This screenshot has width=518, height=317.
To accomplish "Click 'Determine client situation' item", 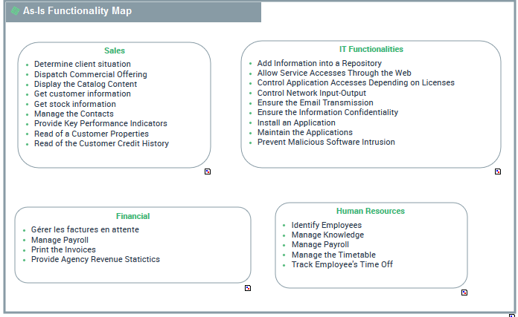I will coord(82,65).
